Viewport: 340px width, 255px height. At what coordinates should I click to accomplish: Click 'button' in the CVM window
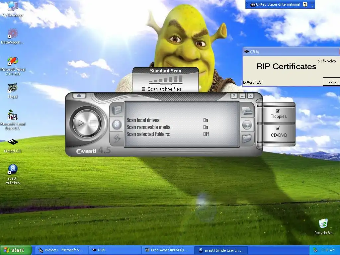point(331,81)
